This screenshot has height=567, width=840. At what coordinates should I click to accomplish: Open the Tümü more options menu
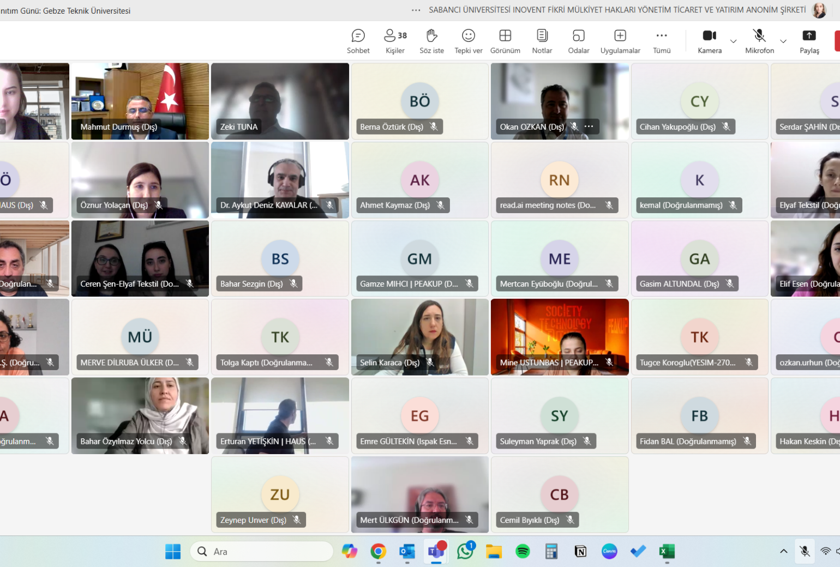tap(662, 41)
